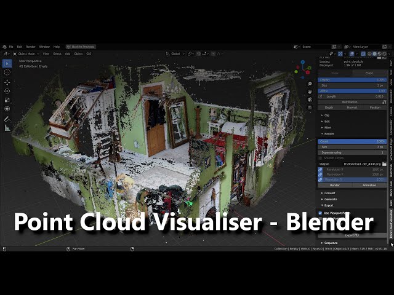394x295 pixels.
Task: Switch perspective/orthographic grid icon
Action: tap(310, 108)
